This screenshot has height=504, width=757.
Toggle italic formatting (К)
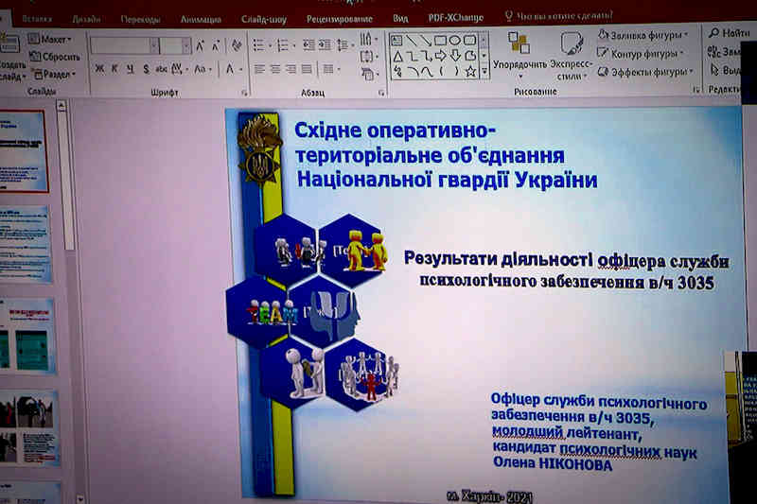click(x=114, y=69)
